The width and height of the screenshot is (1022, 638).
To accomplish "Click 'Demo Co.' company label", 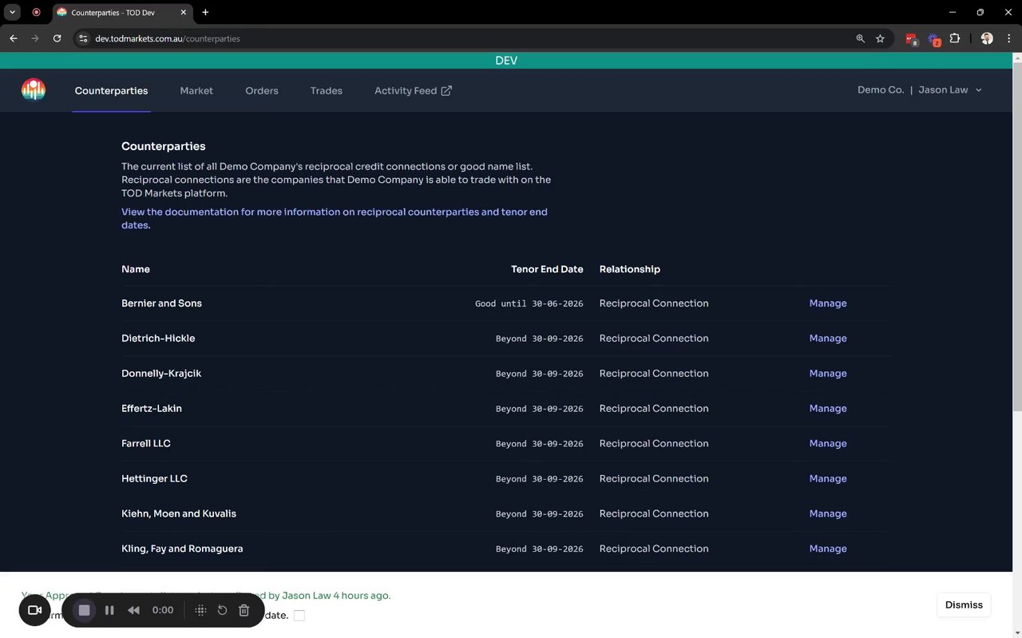I will (x=881, y=90).
